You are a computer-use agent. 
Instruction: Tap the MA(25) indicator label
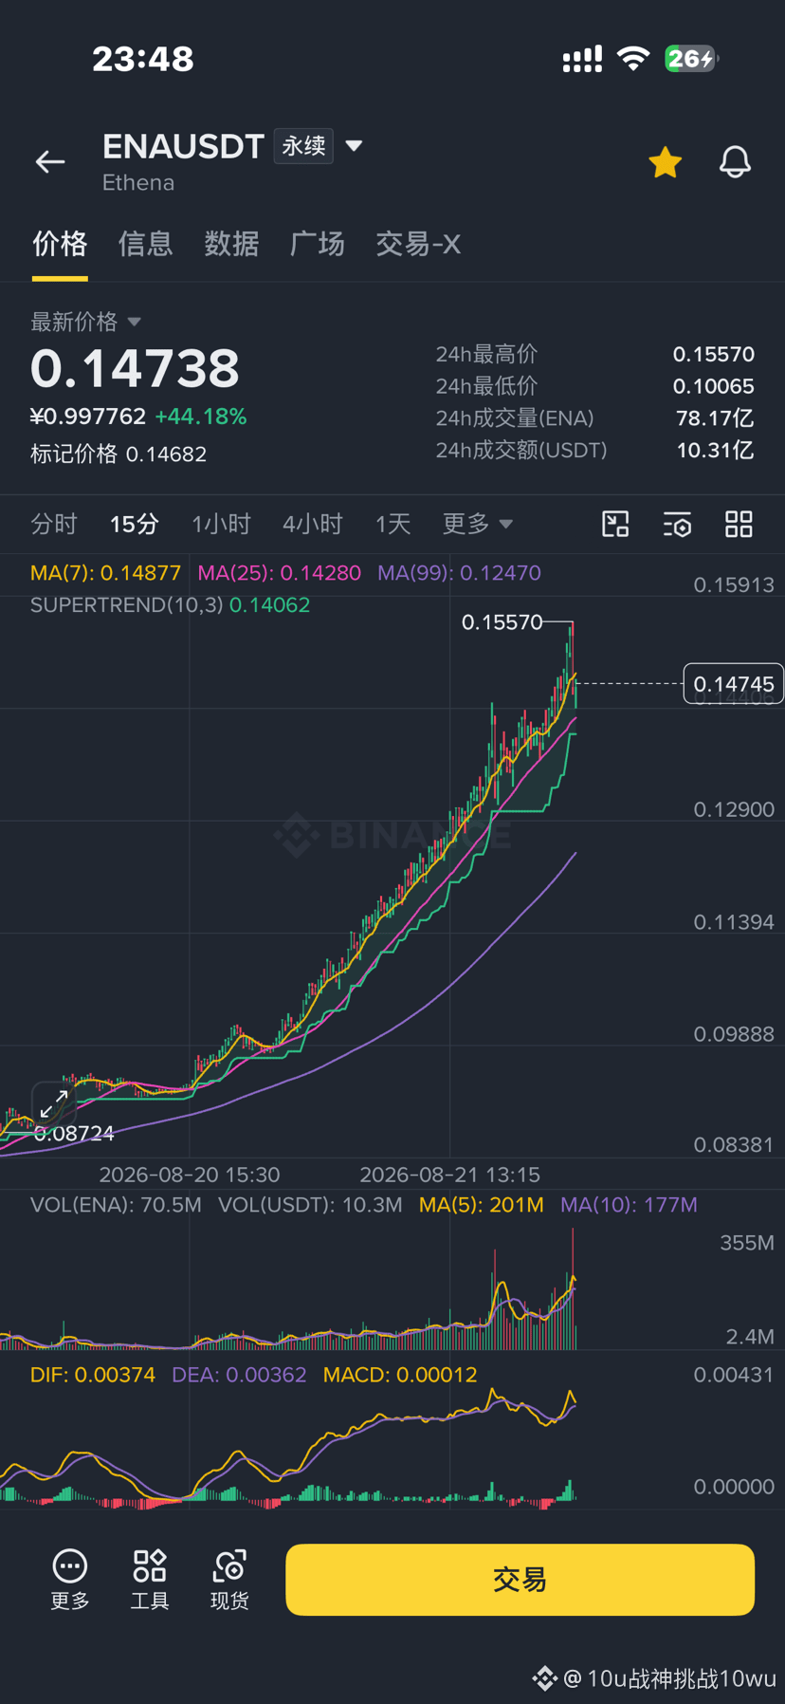click(279, 573)
